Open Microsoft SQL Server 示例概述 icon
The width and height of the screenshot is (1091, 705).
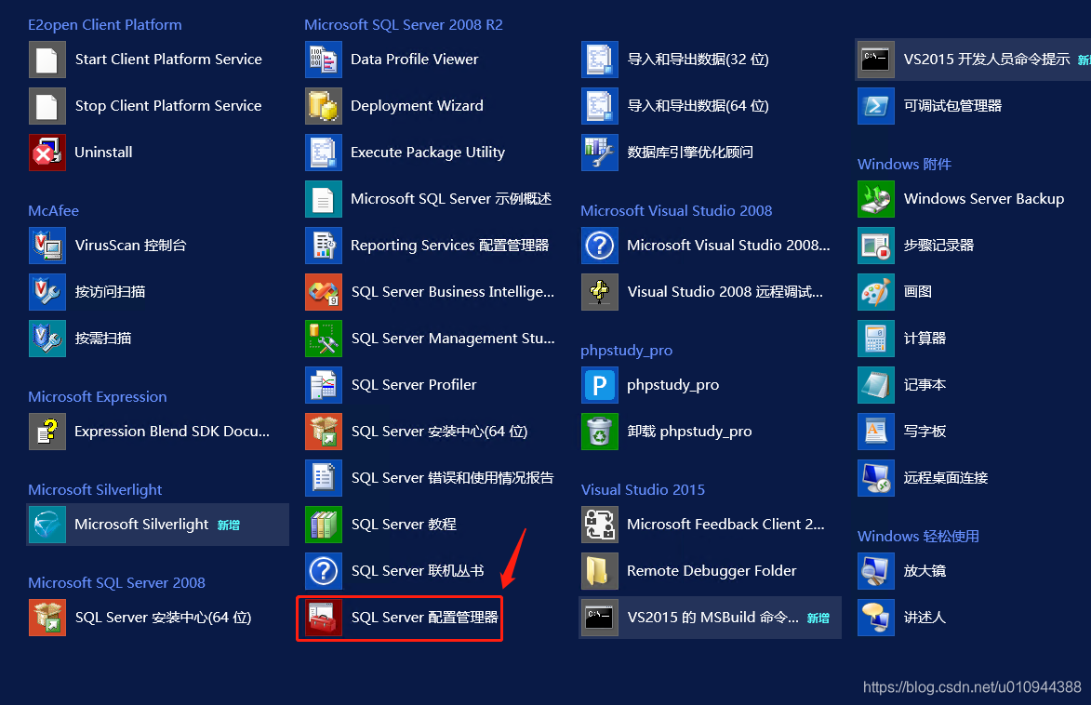[324, 199]
